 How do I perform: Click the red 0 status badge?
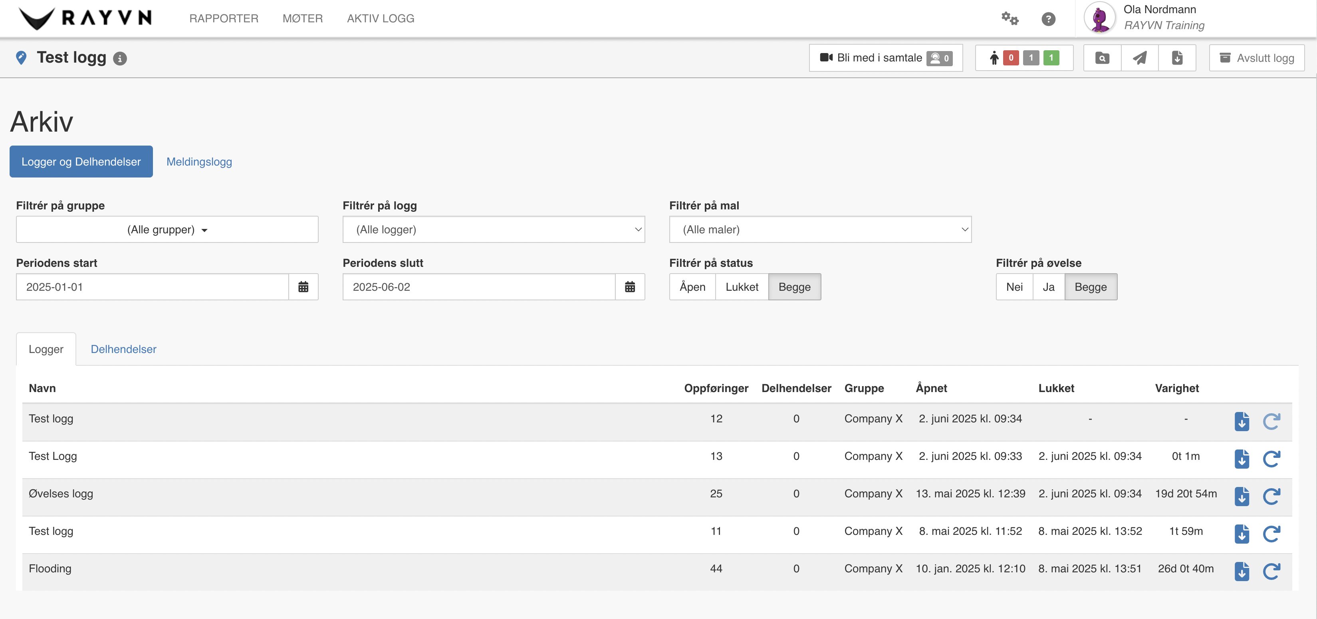1011,58
